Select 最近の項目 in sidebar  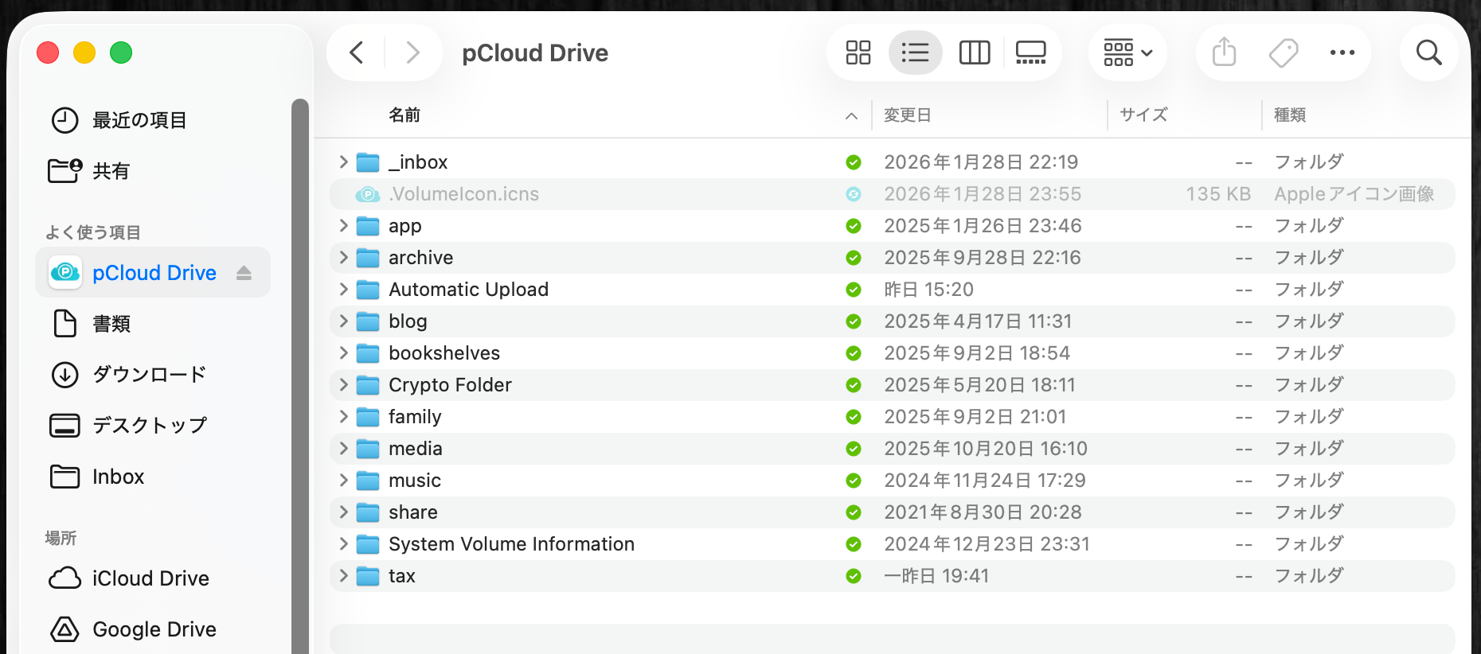139,120
